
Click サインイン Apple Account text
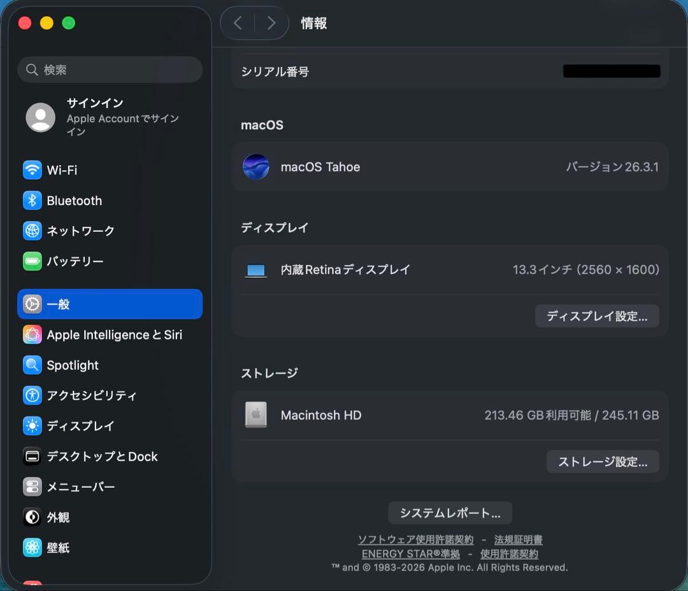coord(122,117)
